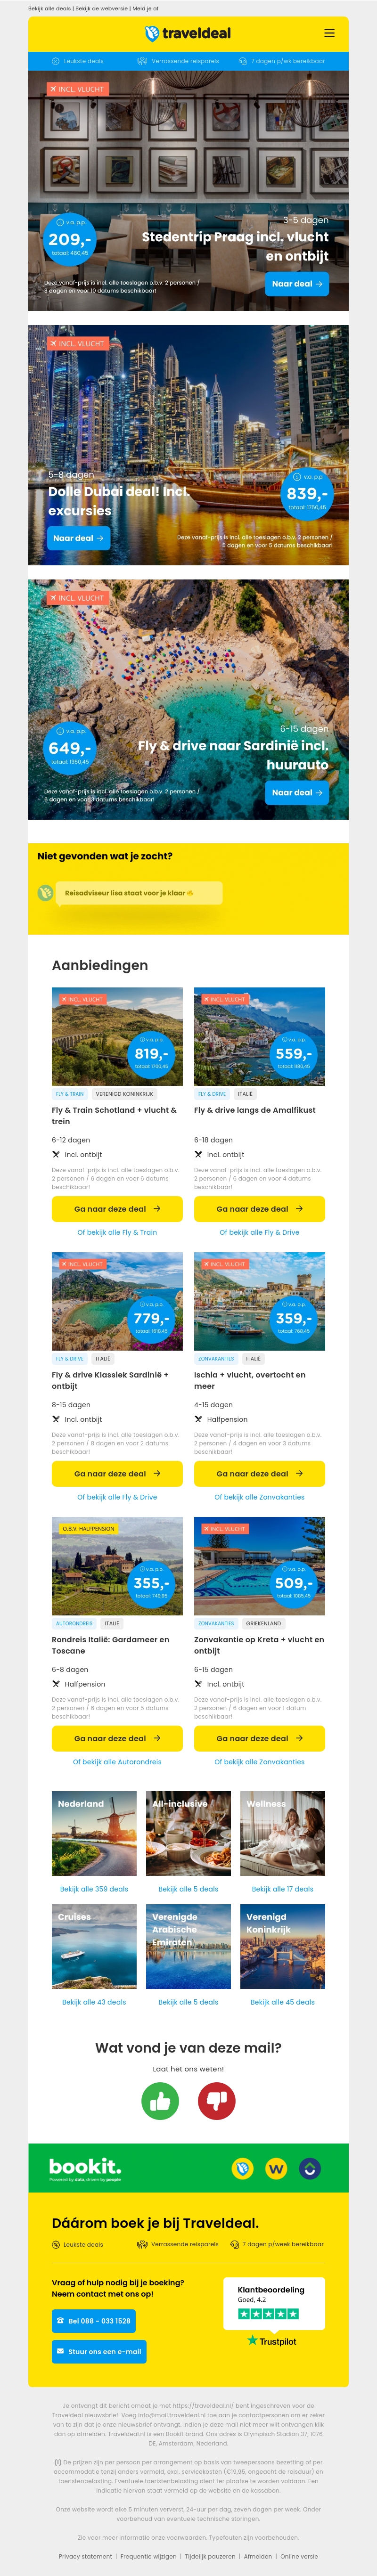Click the dark blue smiley brand icon
The image size is (377, 2576).
point(310,2168)
